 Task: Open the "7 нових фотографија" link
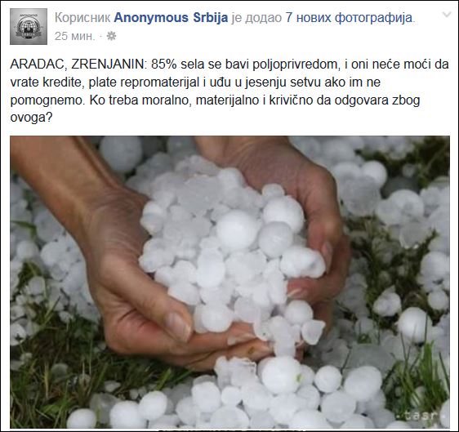click(349, 18)
